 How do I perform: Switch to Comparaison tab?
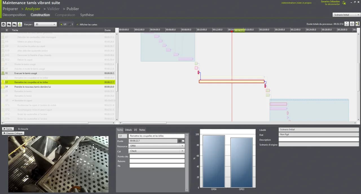(65, 15)
